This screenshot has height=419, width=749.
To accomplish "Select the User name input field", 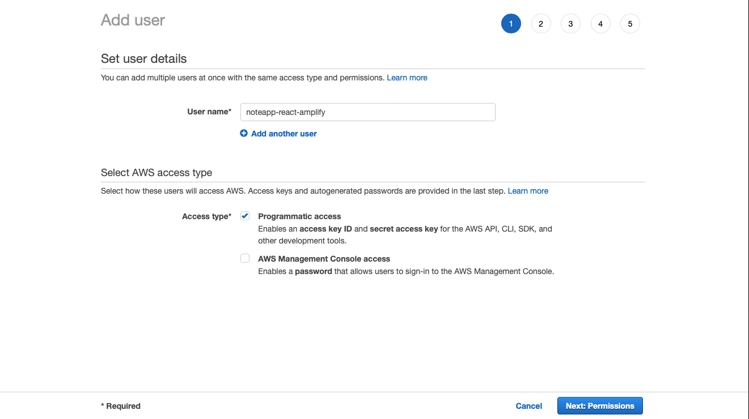I will (367, 112).
